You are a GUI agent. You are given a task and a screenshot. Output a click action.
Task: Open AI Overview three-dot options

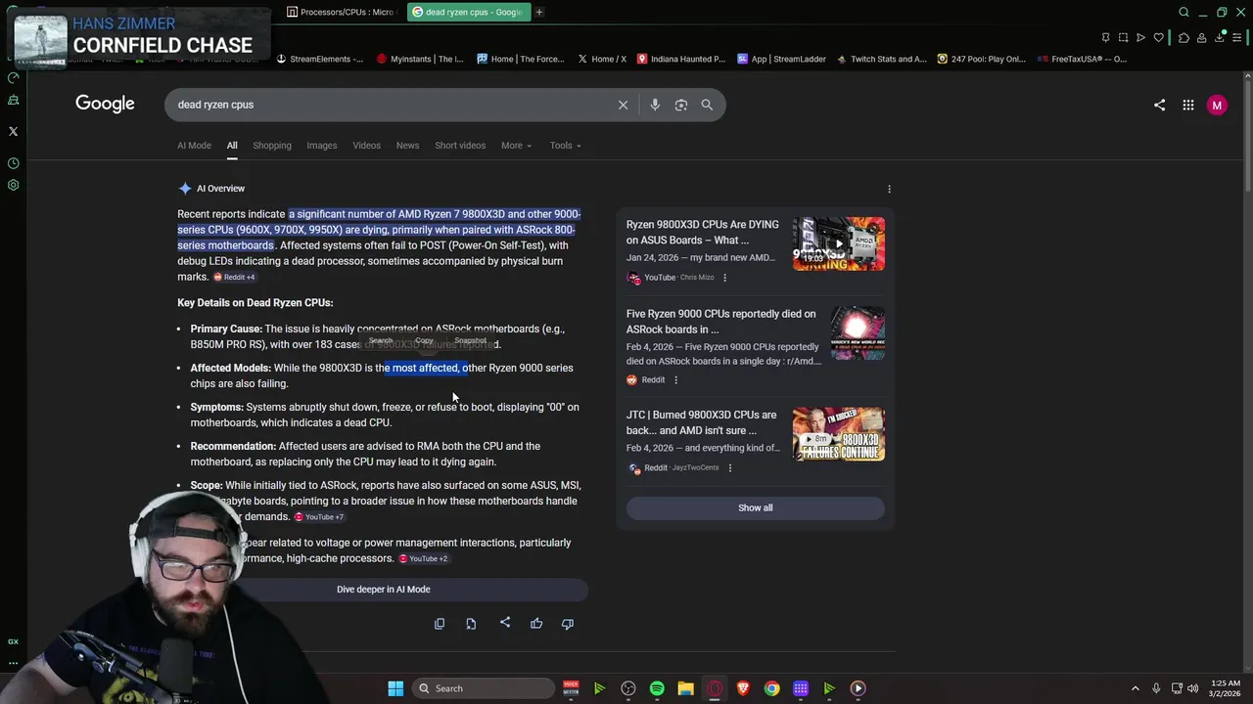point(889,189)
